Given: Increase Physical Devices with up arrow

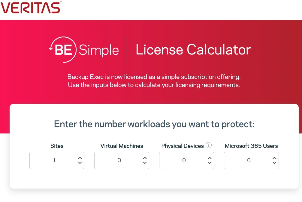Looking at the screenshot, I should (210, 158).
